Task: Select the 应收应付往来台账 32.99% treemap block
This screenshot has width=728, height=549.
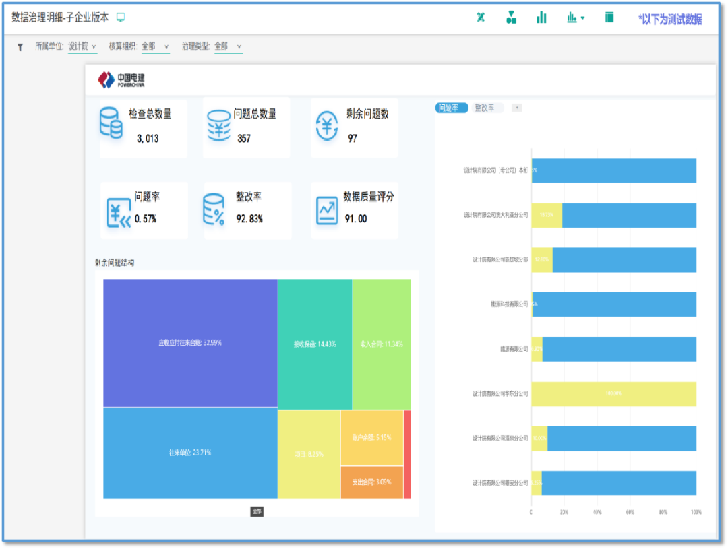Action: tap(190, 343)
